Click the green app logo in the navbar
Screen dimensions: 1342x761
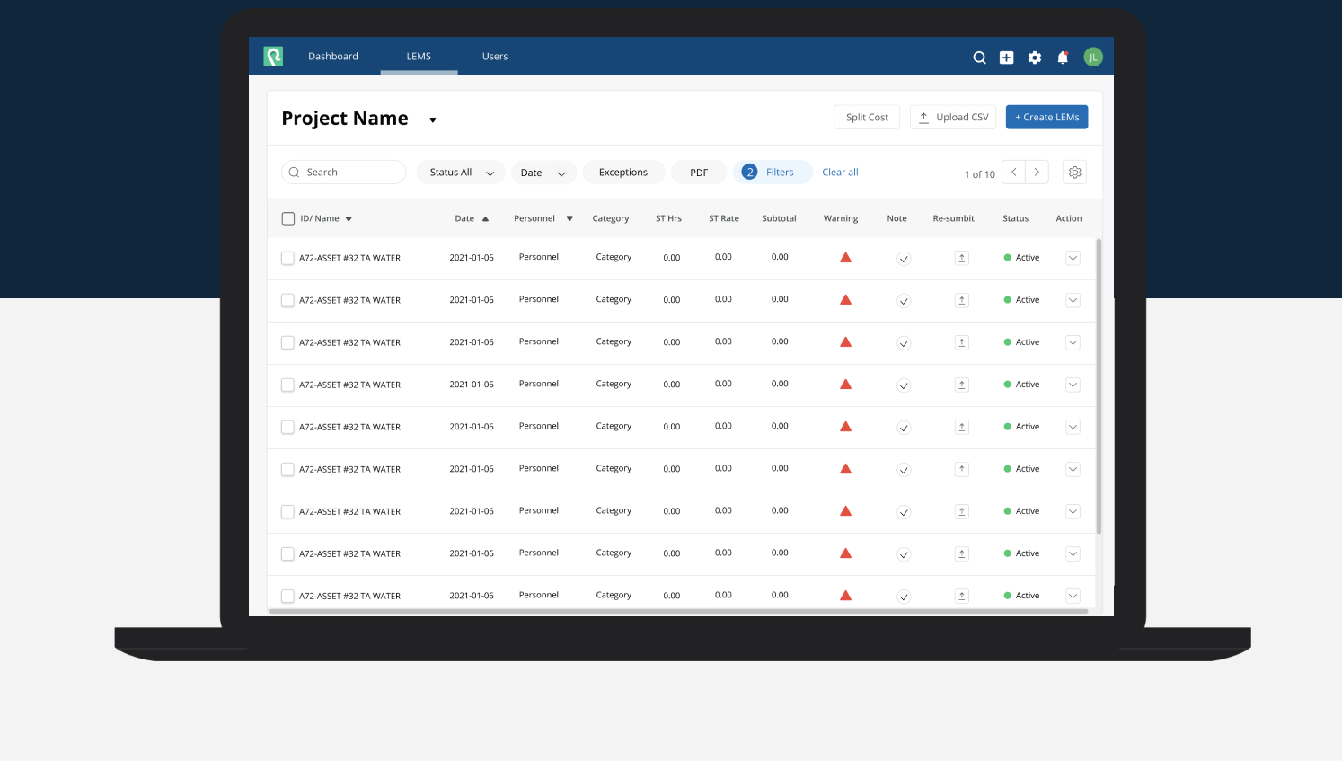273,57
